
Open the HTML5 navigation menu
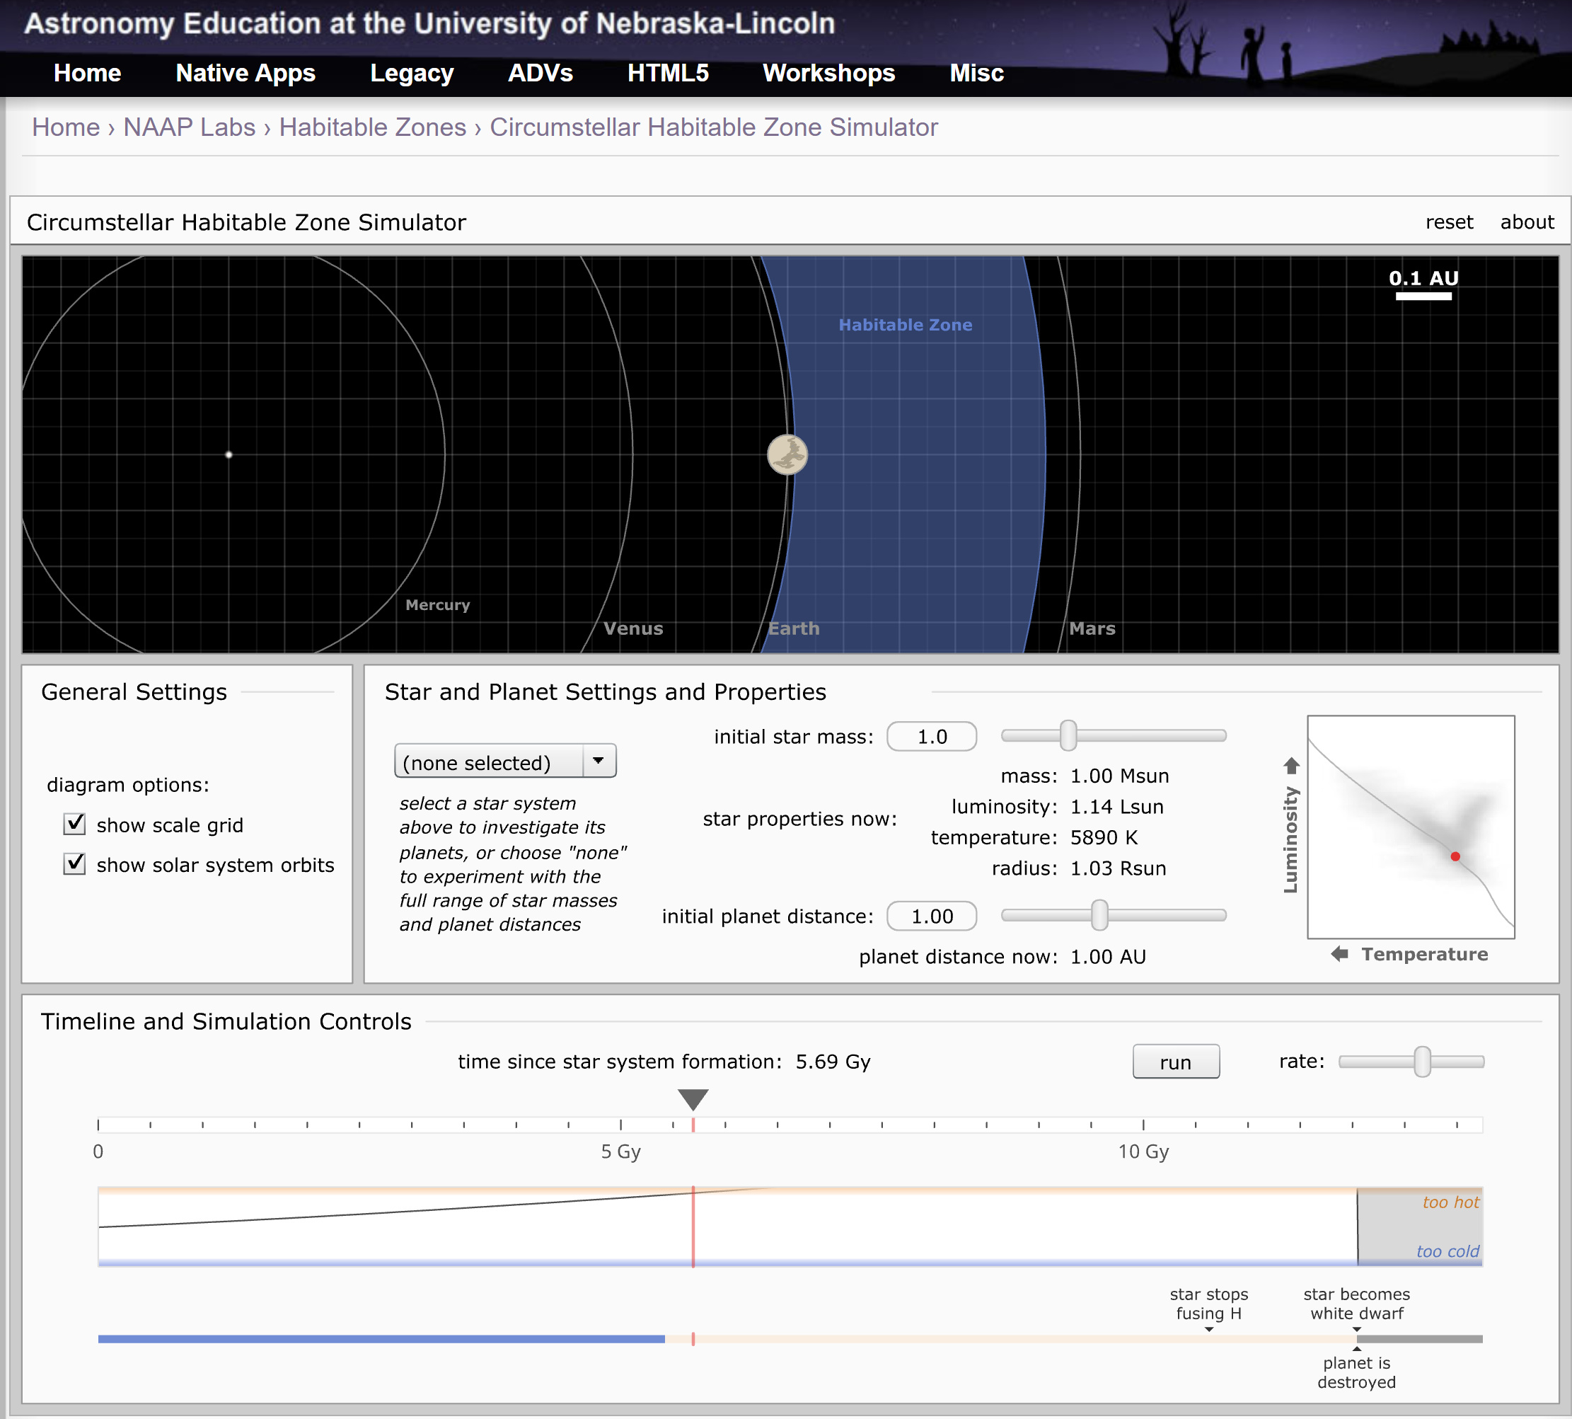(668, 74)
